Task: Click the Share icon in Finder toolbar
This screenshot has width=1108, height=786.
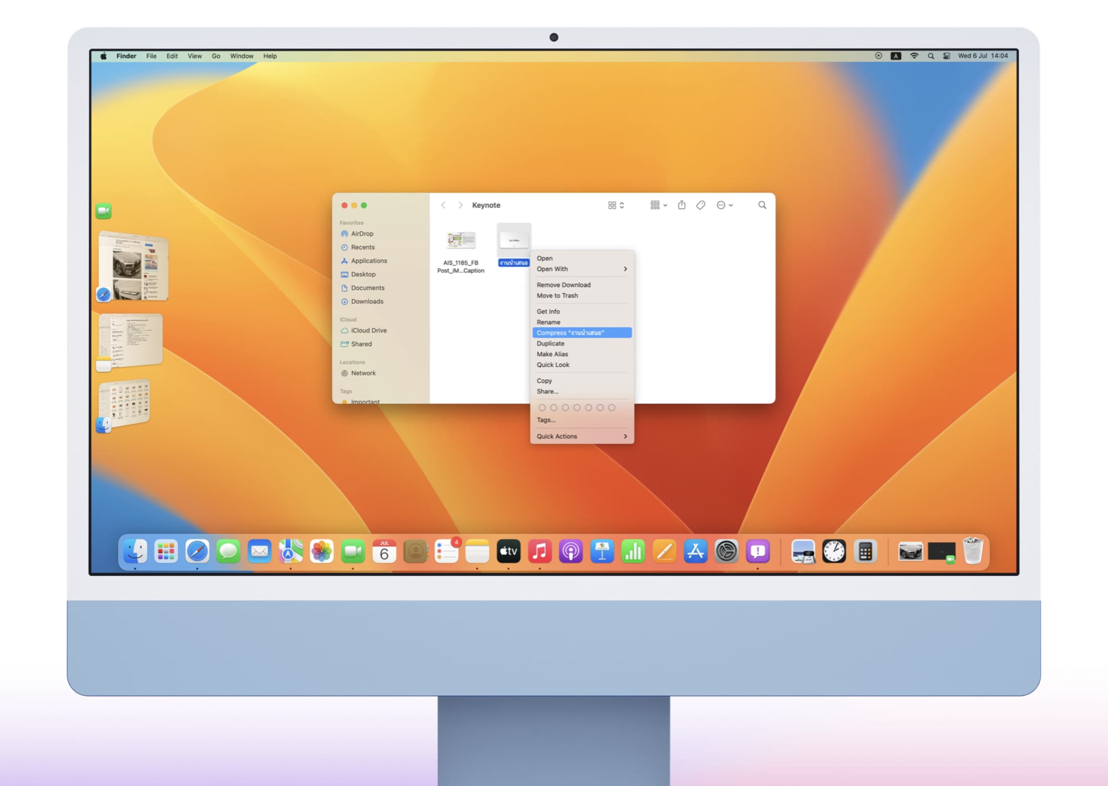Action: click(x=681, y=205)
